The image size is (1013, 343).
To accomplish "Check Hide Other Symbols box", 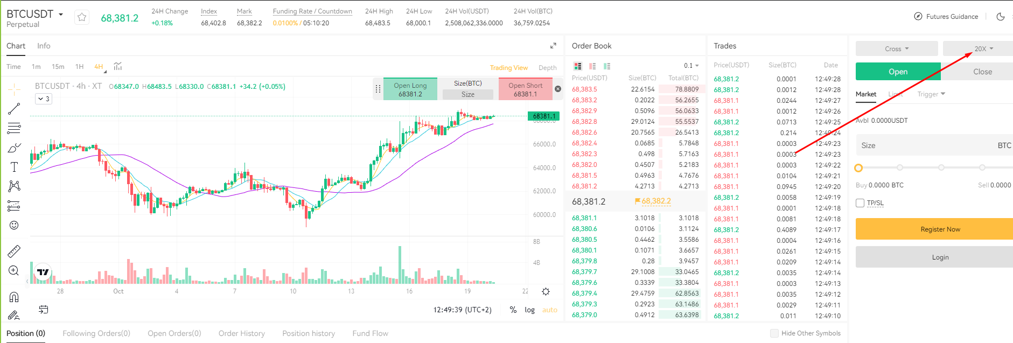I will 774,333.
